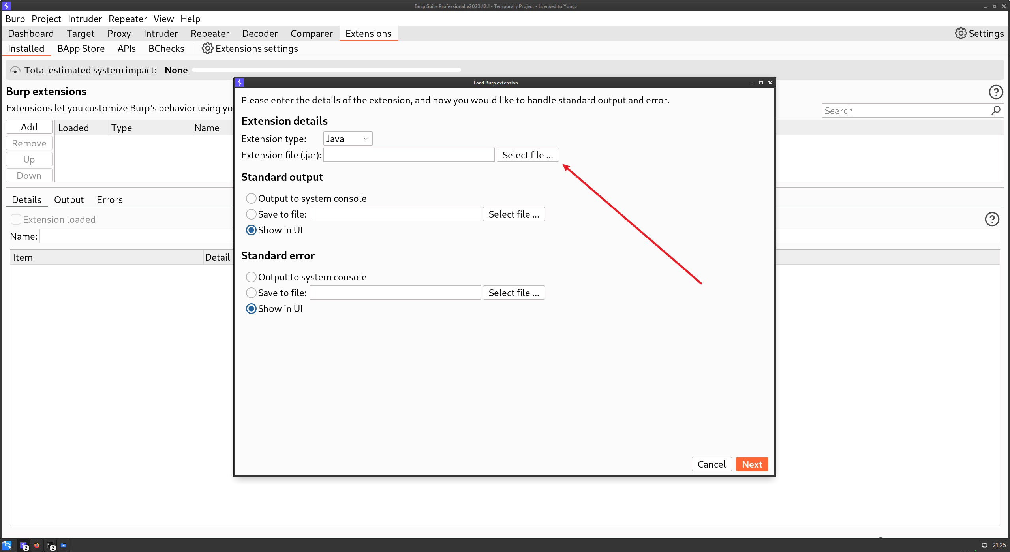This screenshot has width=1010, height=552.
Task: Toggle Show in UI for Standard error
Action: pyautogui.click(x=252, y=308)
